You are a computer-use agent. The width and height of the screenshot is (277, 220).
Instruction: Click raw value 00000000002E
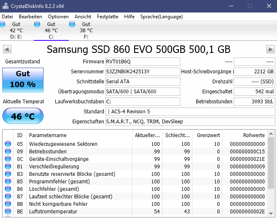[x=247, y=212]
